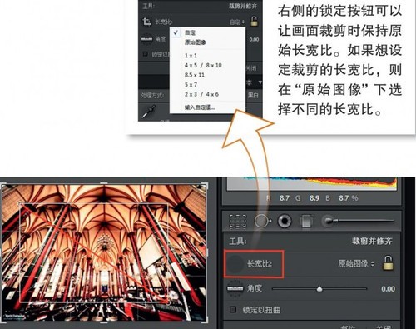Pick the 5 x 7 ratio entry
The image size is (416, 329).
(x=191, y=85)
